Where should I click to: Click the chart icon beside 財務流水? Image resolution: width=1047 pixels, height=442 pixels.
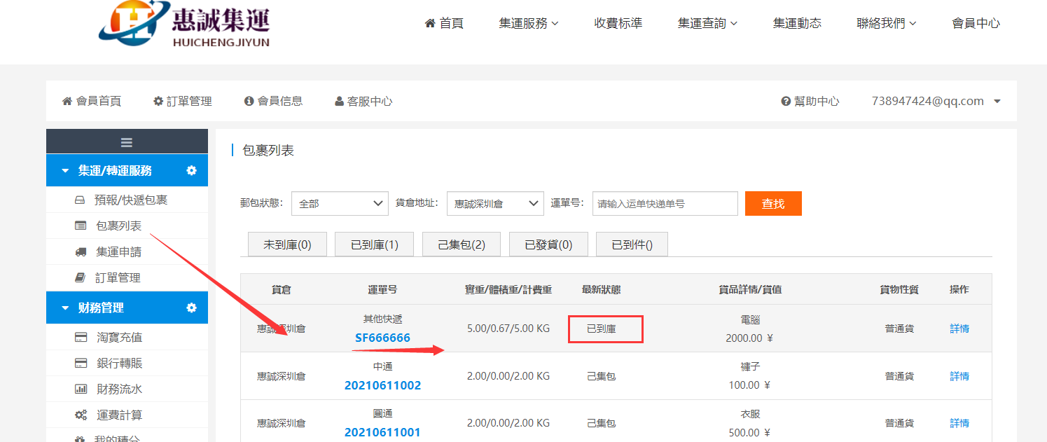click(x=81, y=389)
